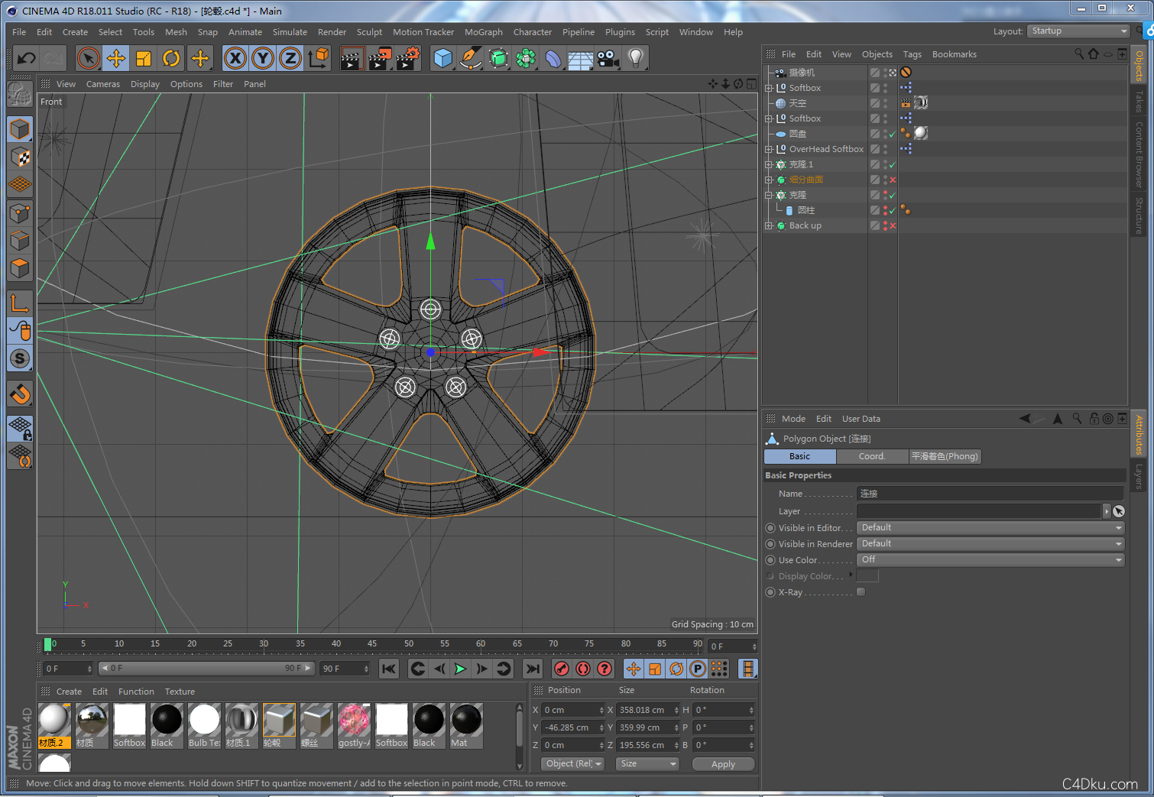This screenshot has width=1154, height=797.
Task: Enable the X-Ray checkbox
Action: click(861, 592)
